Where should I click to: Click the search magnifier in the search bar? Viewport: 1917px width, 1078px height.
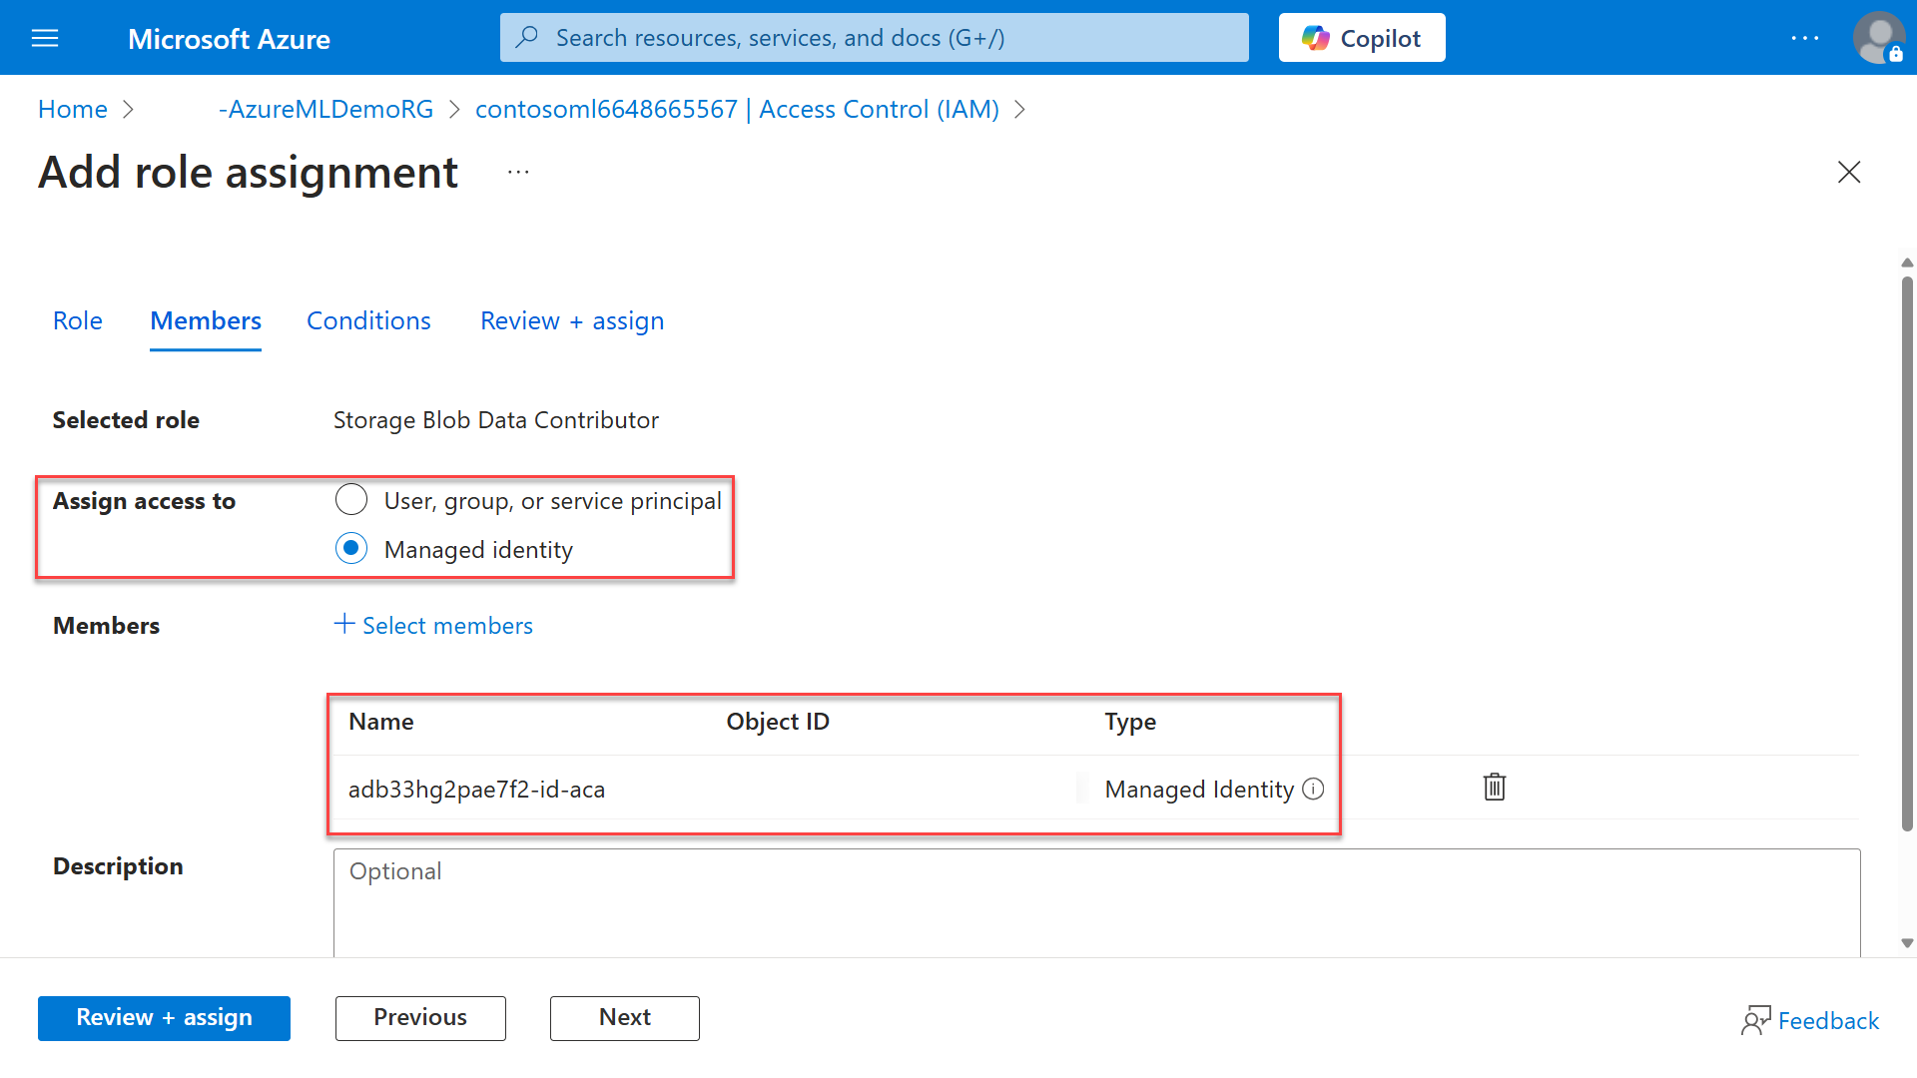point(527,37)
